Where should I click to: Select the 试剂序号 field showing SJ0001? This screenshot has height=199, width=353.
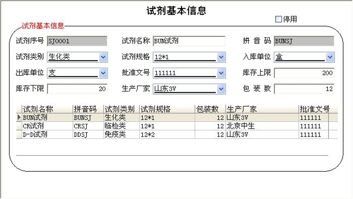click(x=77, y=41)
